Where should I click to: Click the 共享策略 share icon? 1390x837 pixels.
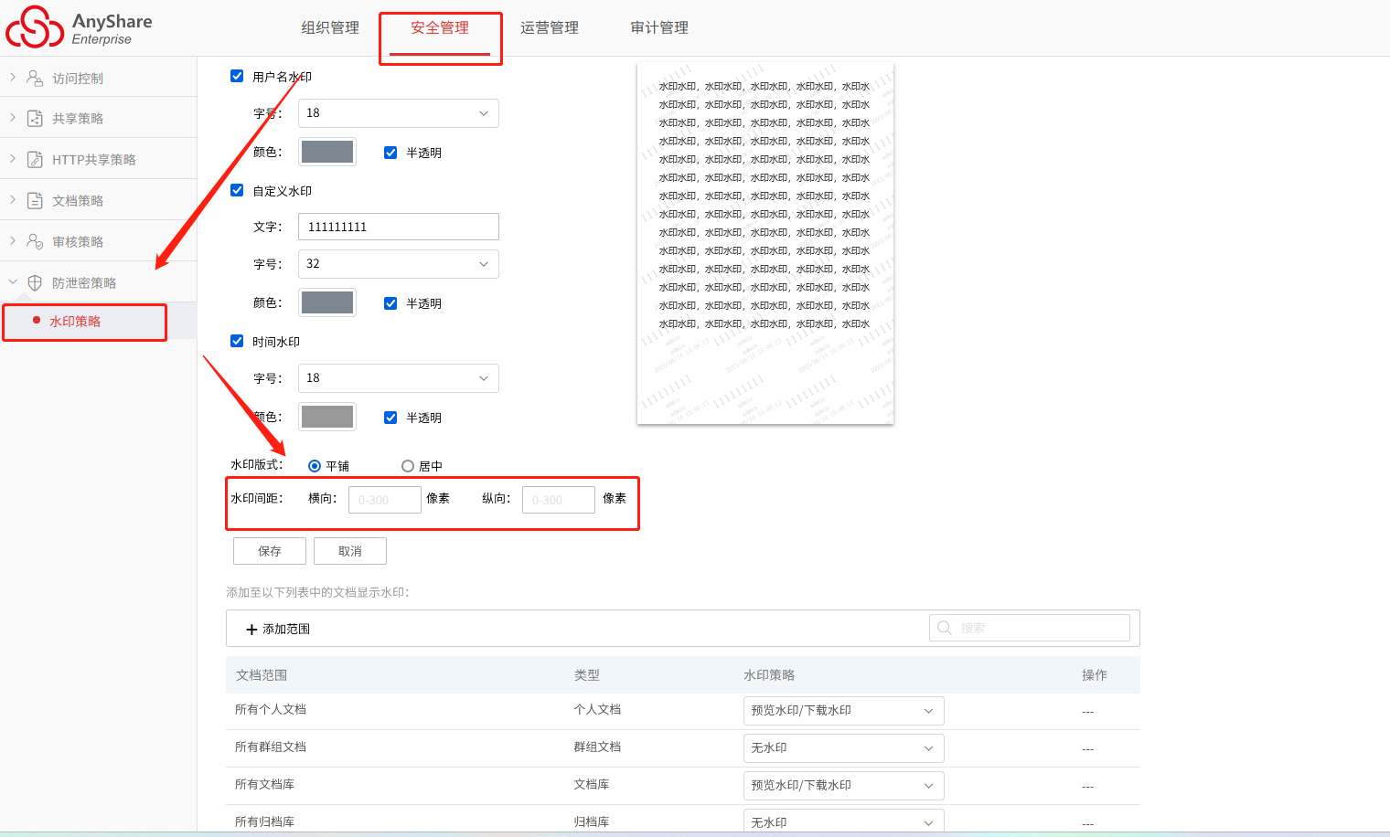(x=35, y=118)
